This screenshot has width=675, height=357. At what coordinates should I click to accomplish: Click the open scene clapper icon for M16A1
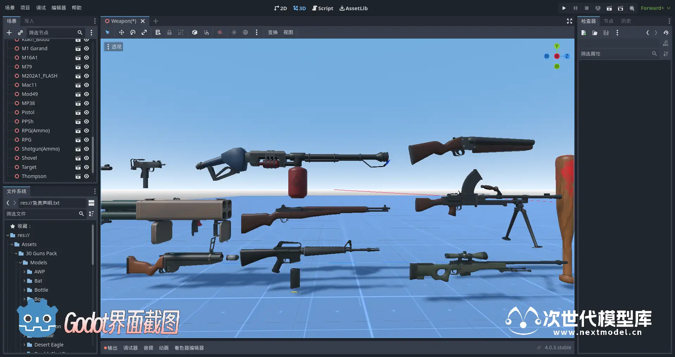click(78, 58)
